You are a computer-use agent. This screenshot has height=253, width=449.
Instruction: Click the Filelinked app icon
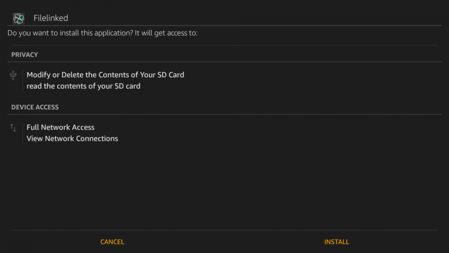coord(18,18)
